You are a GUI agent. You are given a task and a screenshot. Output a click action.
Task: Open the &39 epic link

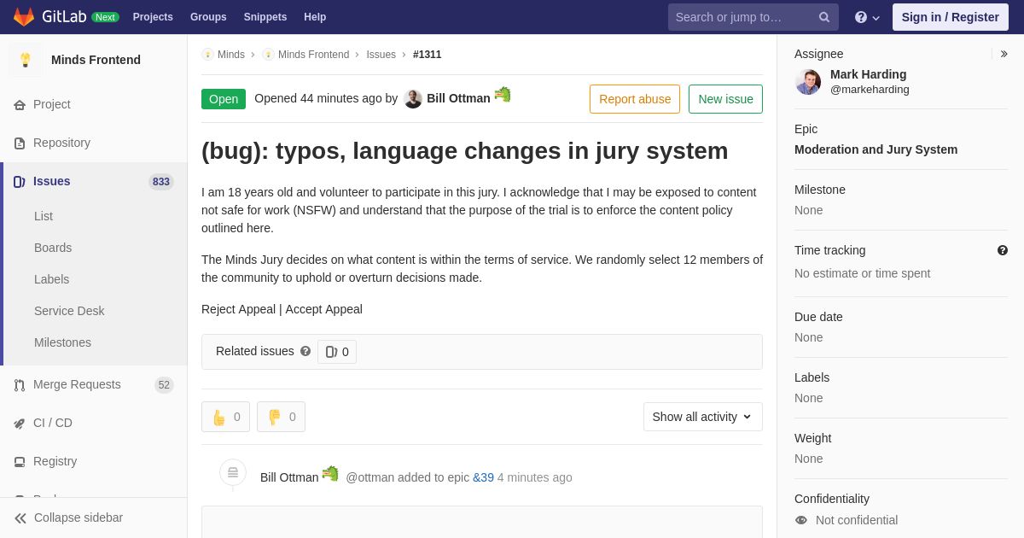coord(483,477)
